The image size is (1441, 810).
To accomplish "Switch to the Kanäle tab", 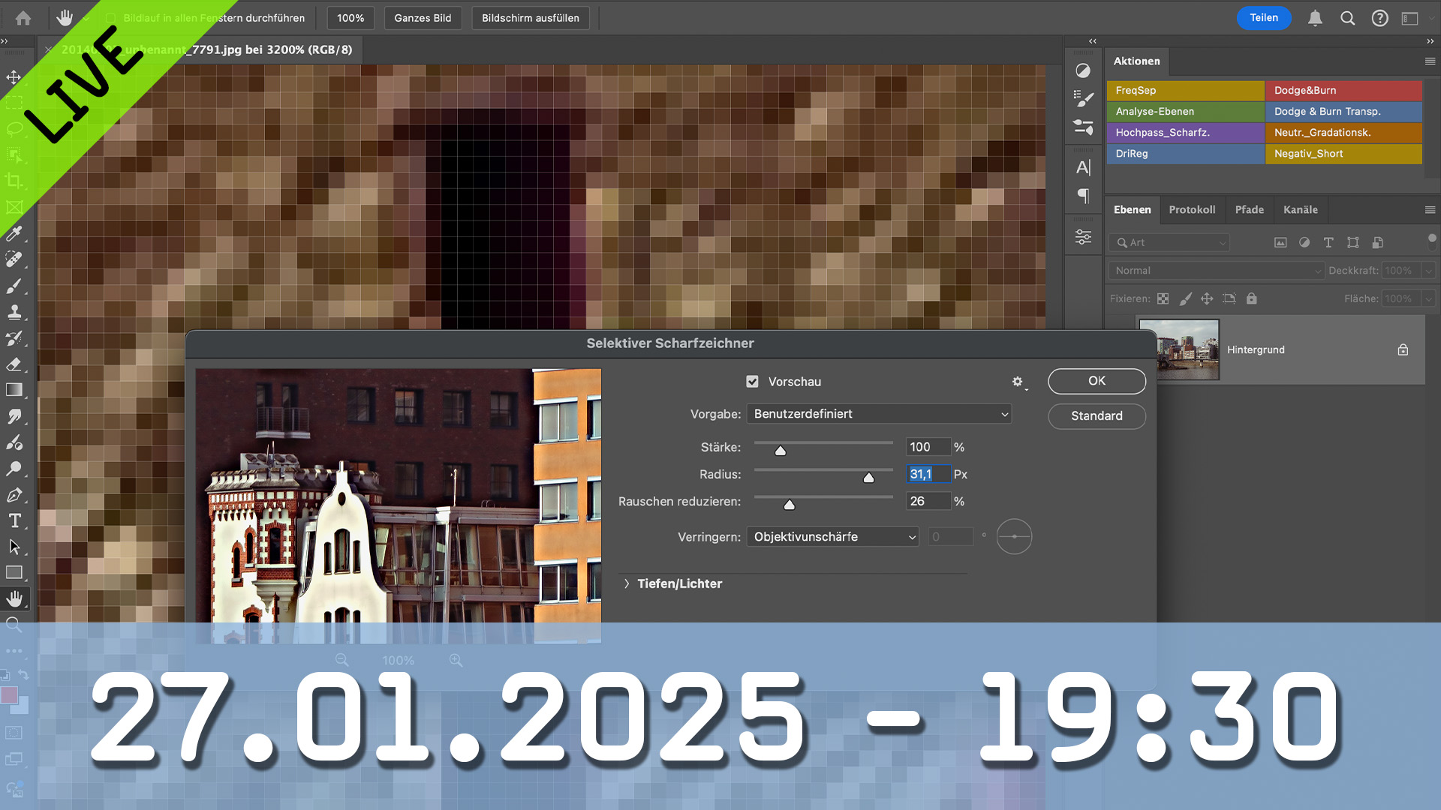I will (1300, 210).
